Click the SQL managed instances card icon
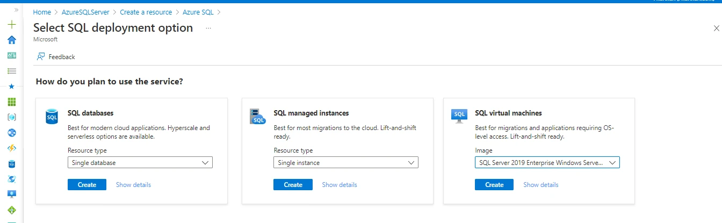This screenshot has width=722, height=223. pos(258,116)
